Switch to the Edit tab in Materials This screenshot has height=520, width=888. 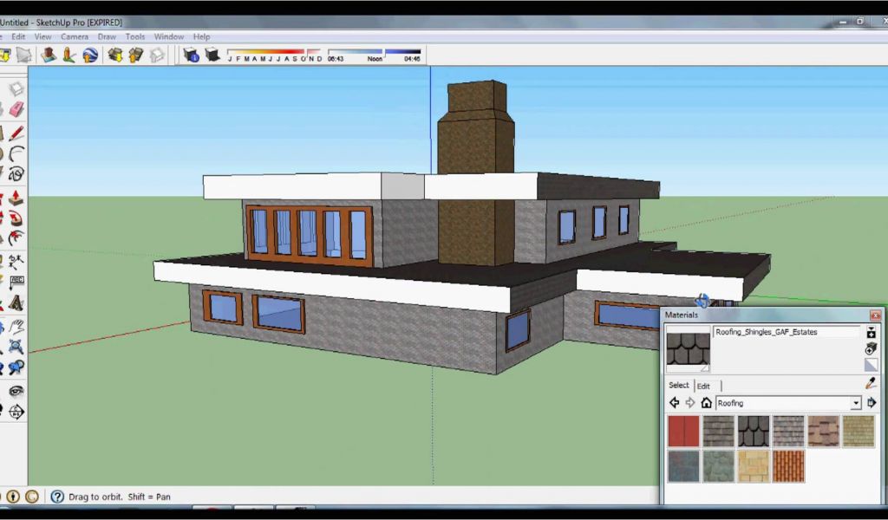703,386
